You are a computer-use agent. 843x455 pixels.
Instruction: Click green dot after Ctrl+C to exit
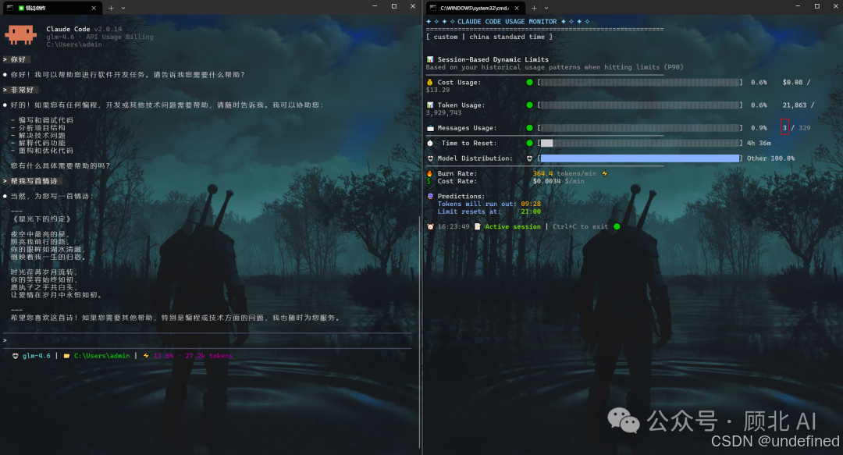pyautogui.click(x=617, y=226)
